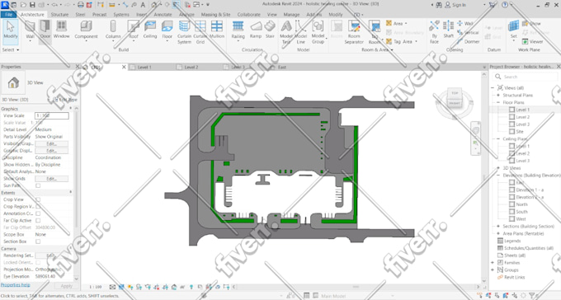The image size is (561, 300).
Task: Select the Railing tool
Action: [x=238, y=30]
